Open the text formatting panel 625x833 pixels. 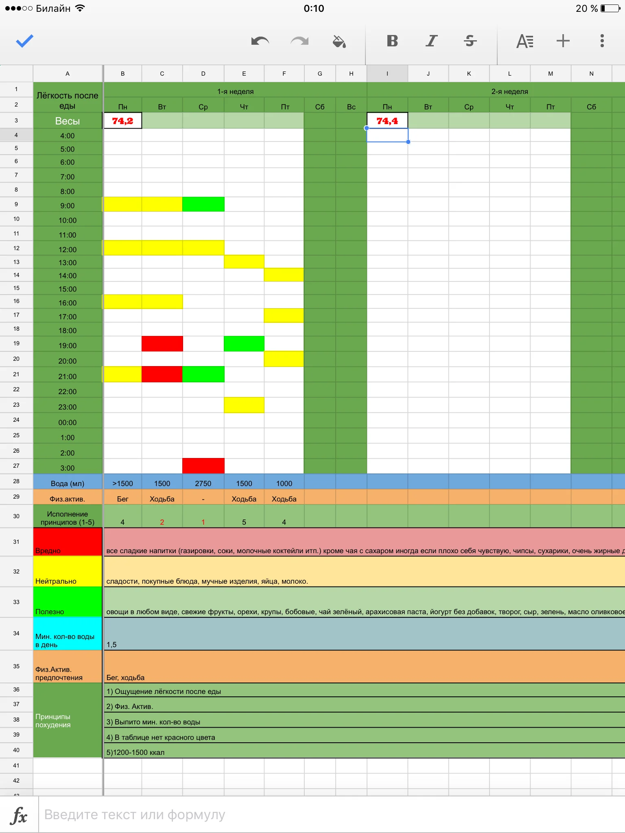click(x=525, y=41)
